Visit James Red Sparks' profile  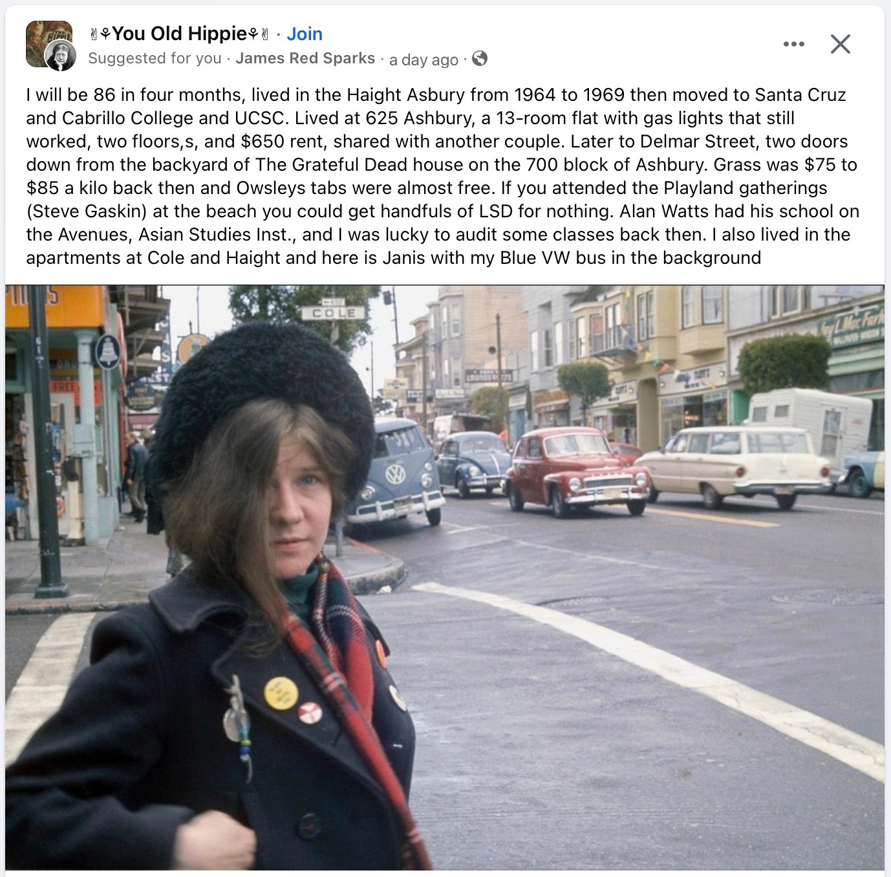pos(305,58)
